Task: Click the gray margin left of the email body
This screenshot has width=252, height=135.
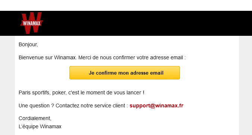Action: click(7, 85)
